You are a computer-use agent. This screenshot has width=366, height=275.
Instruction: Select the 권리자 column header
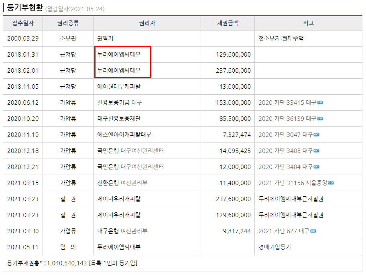pyautogui.click(x=147, y=23)
